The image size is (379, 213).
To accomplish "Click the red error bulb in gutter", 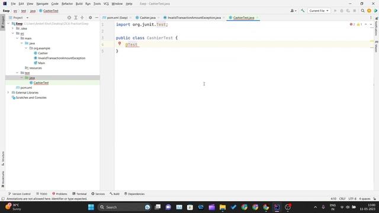I will point(120,43).
